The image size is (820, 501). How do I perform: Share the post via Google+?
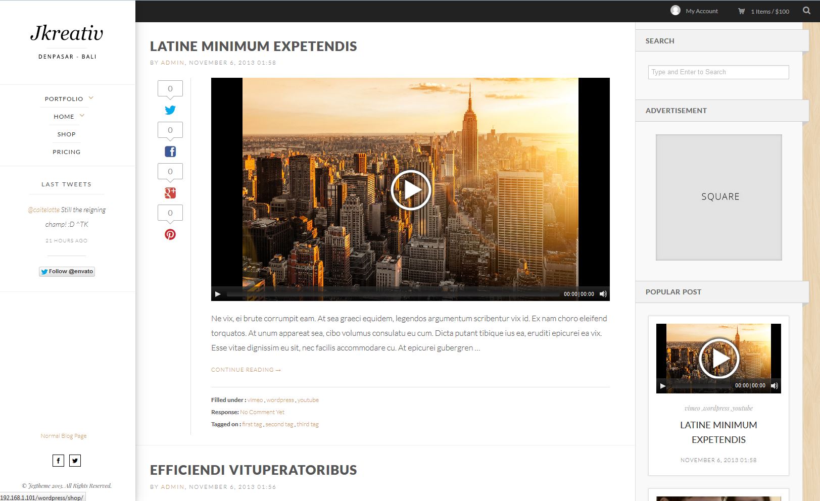point(171,192)
